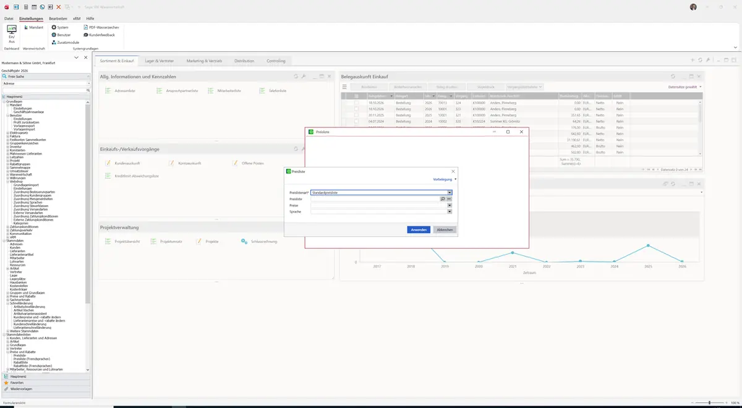Open System settings in the ribbon

click(60, 27)
